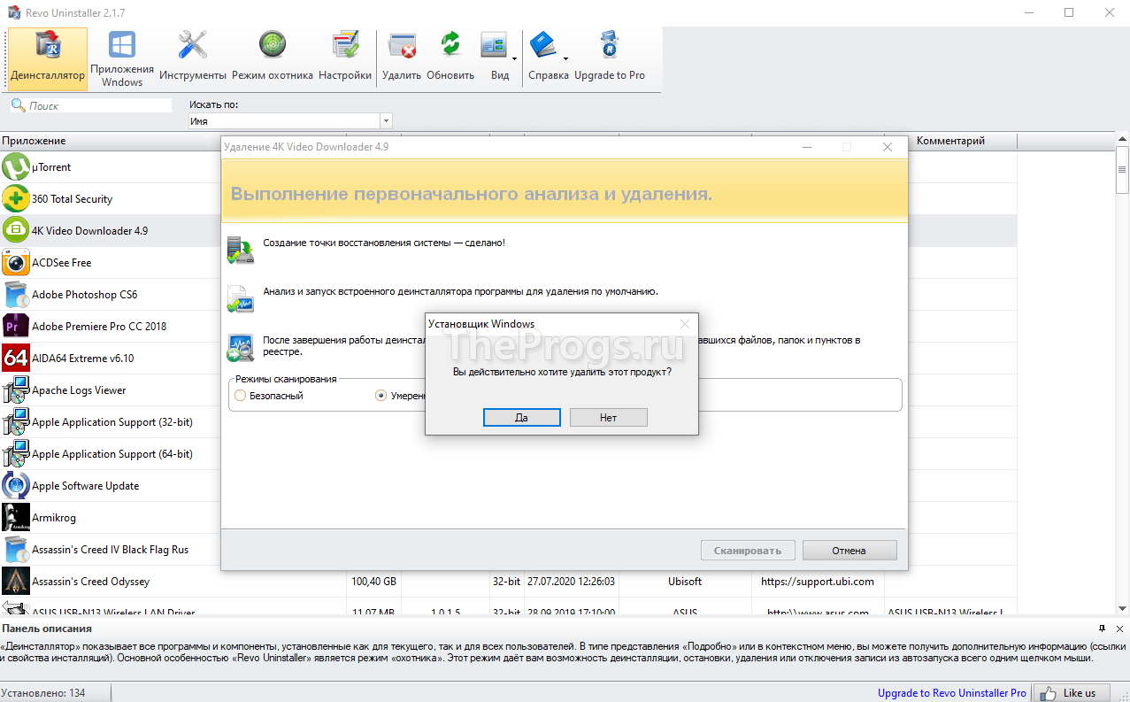Click the Поиск search field
Image resolution: width=1130 pixels, height=702 pixels.
pos(88,104)
